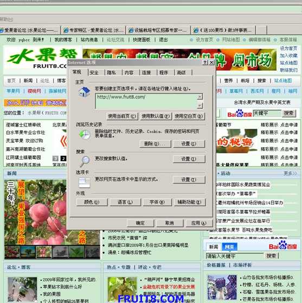This screenshot has width=302, height=303.
Task: Switch to browser tab 专家特区
Action: tap(93, 30)
